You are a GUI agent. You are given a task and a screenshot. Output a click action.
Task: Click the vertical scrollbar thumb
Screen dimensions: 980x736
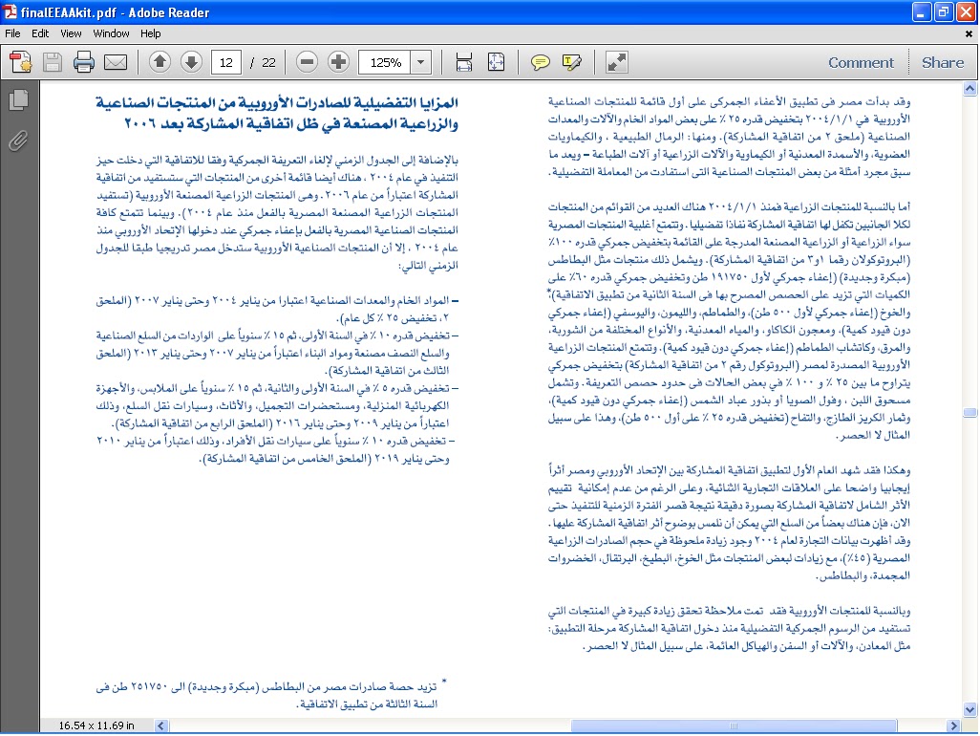tap(970, 413)
